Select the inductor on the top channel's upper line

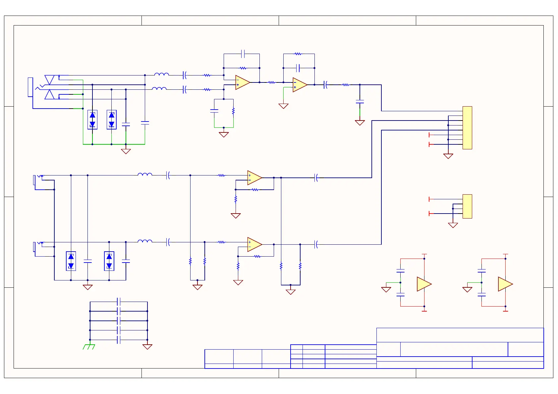(x=162, y=74)
